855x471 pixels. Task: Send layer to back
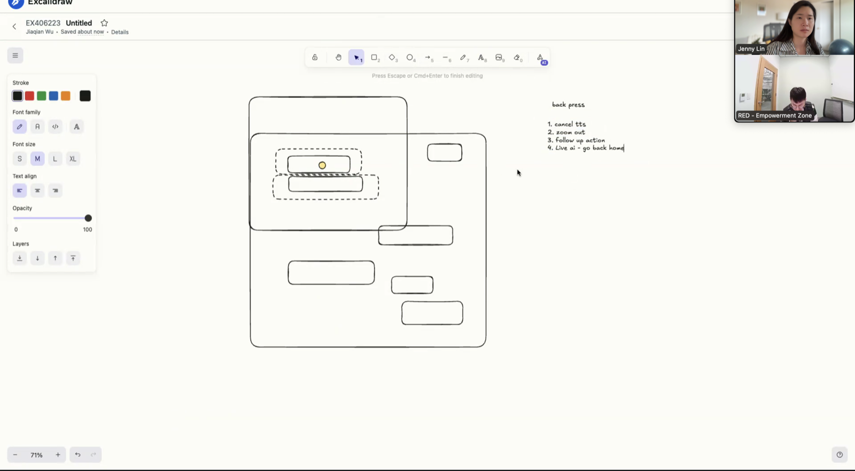point(20,258)
